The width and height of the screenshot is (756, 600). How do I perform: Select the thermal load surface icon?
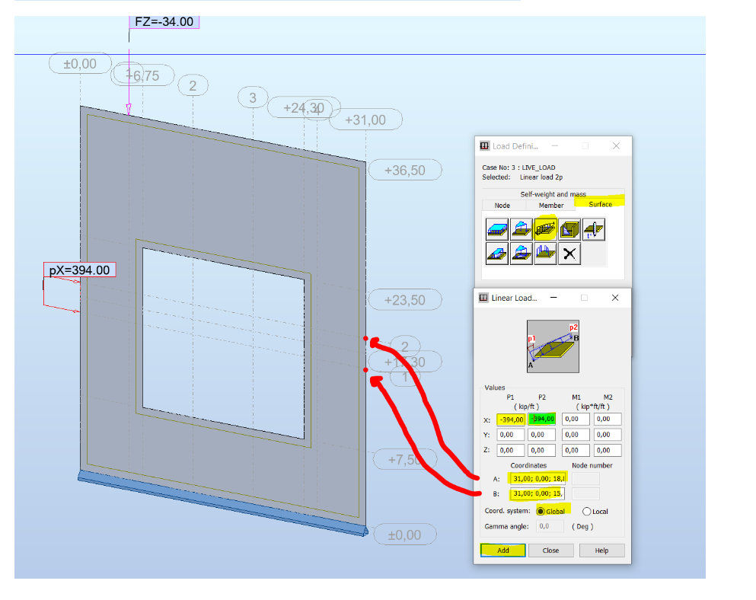pyautogui.click(x=594, y=228)
